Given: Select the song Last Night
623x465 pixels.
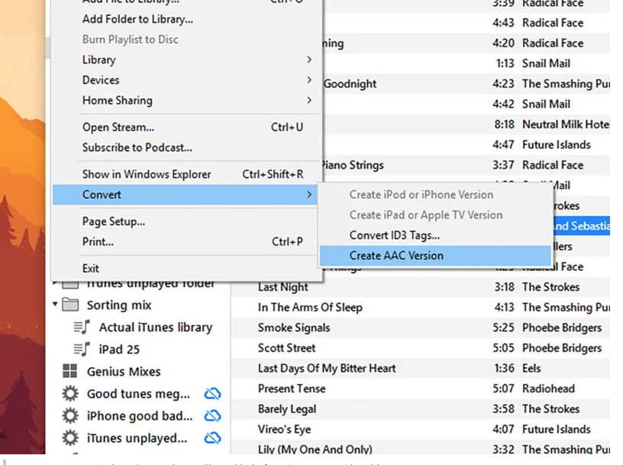Looking at the screenshot, I should (283, 287).
